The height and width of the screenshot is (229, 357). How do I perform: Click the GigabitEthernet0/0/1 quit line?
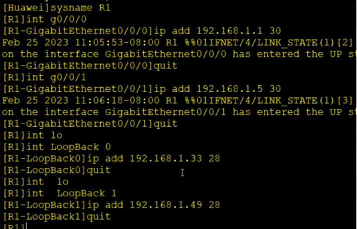[x=90, y=124]
